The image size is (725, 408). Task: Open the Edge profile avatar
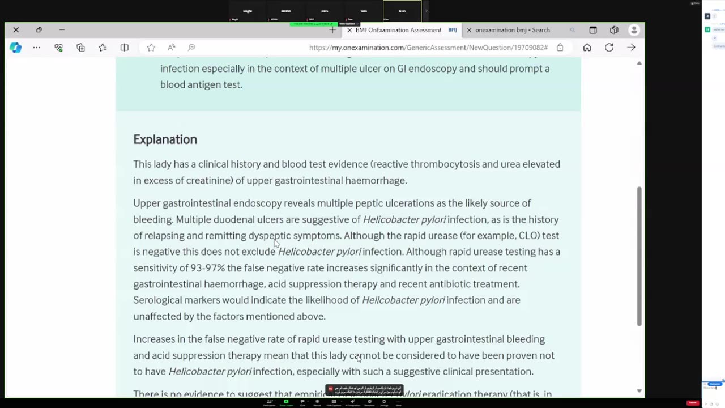coord(634,30)
